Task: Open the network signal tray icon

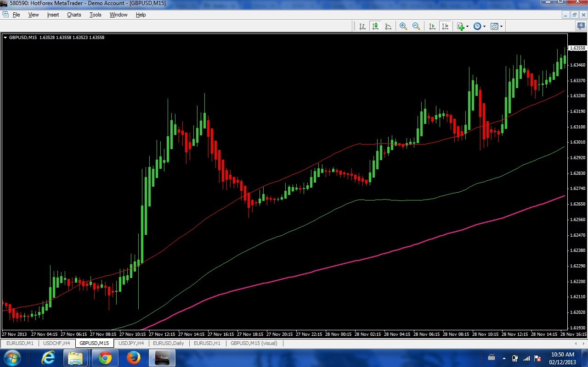Action: click(x=526, y=358)
